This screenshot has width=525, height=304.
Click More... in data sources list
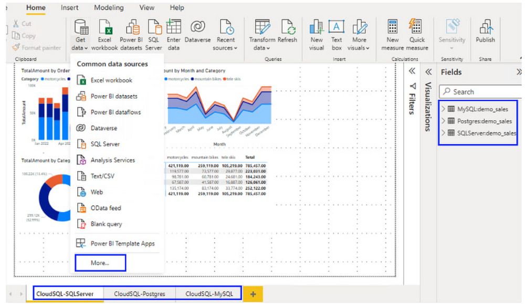(100, 263)
